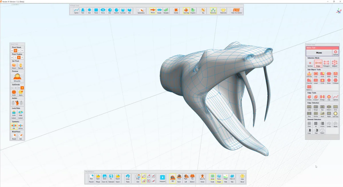
Task: Click Best Fit view button
Action: tap(202, 177)
